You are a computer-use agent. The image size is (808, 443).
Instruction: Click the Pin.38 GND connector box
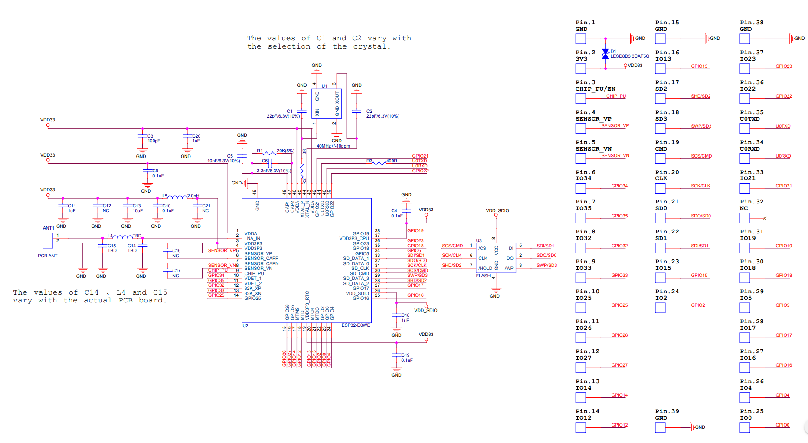[744, 39]
